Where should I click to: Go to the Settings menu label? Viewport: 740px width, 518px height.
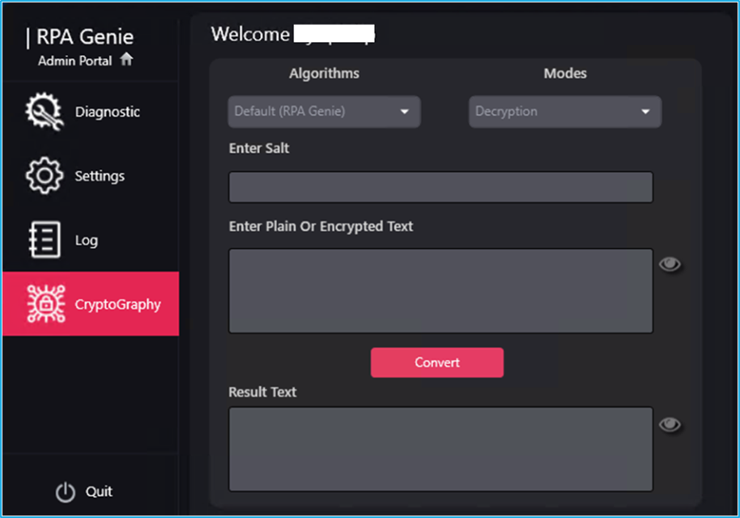[100, 176]
